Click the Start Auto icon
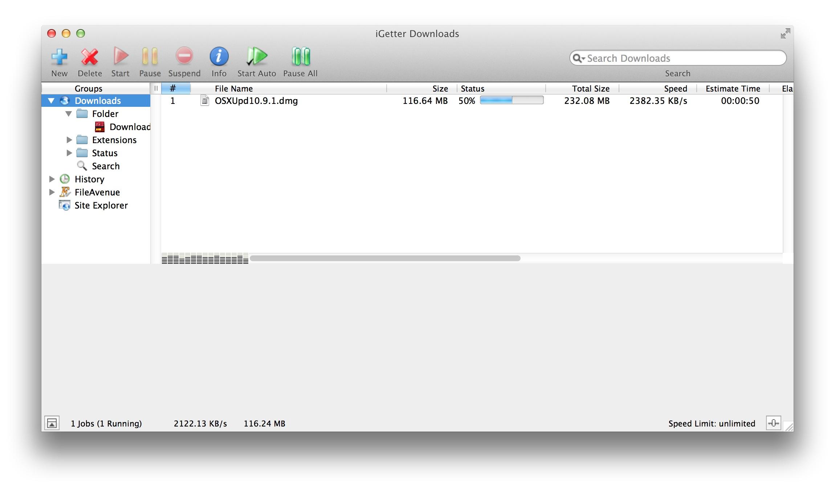This screenshot has height=489, width=835. (x=256, y=57)
